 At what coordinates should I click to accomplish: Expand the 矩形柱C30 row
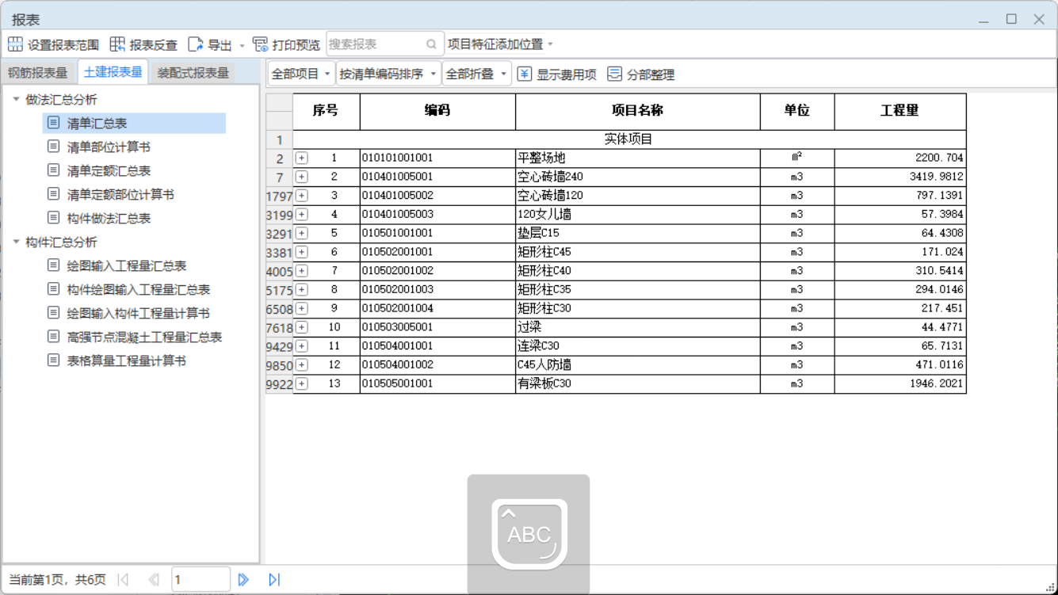pyautogui.click(x=302, y=308)
